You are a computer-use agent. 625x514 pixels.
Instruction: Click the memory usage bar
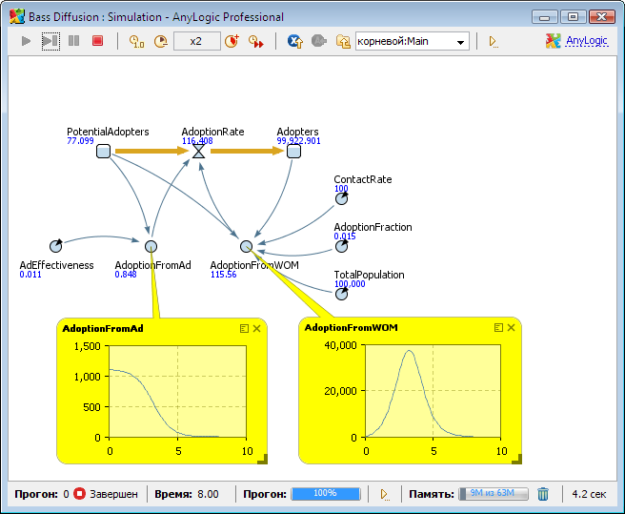pyautogui.click(x=494, y=494)
